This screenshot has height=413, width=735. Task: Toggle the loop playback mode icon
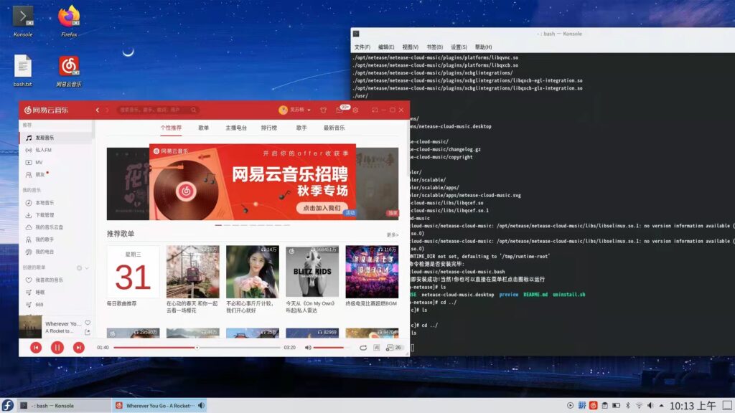coord(363,348)
